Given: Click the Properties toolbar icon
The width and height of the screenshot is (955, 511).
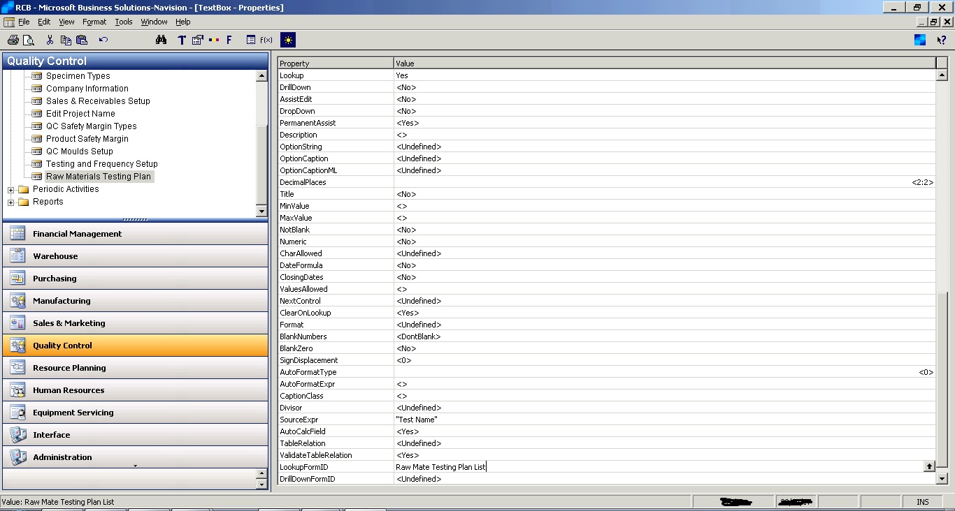Looking at the screenshot, I should tap(198, 40).
